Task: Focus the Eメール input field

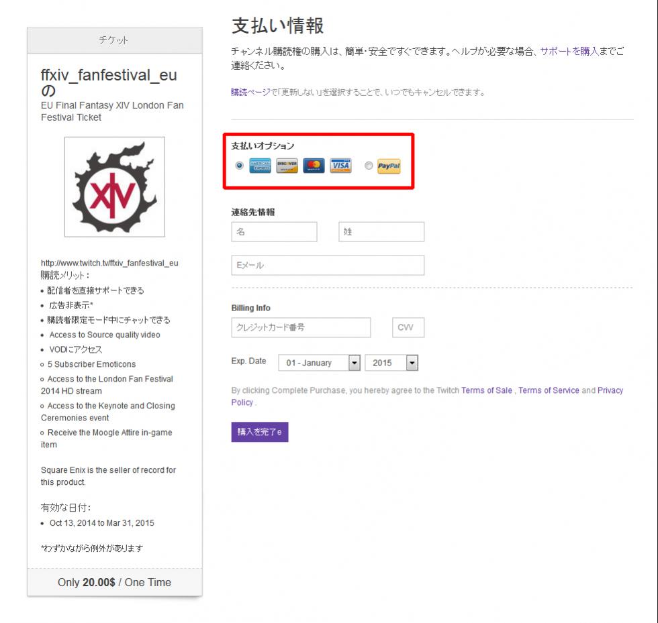Action: [328, 266]
